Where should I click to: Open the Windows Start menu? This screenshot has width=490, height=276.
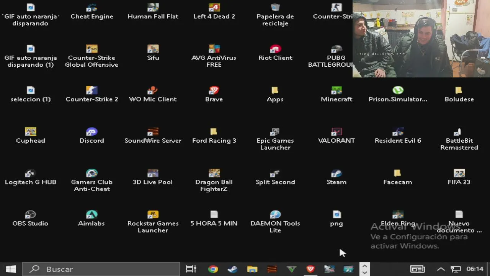[11, 269]
